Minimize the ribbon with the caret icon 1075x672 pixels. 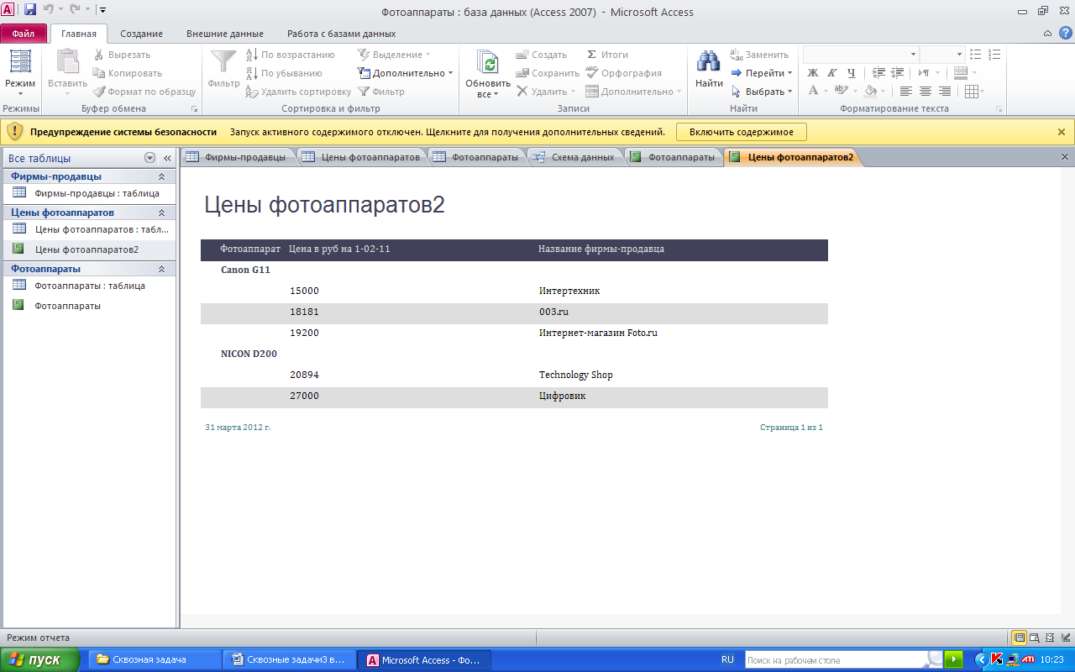click(1048, 34)
